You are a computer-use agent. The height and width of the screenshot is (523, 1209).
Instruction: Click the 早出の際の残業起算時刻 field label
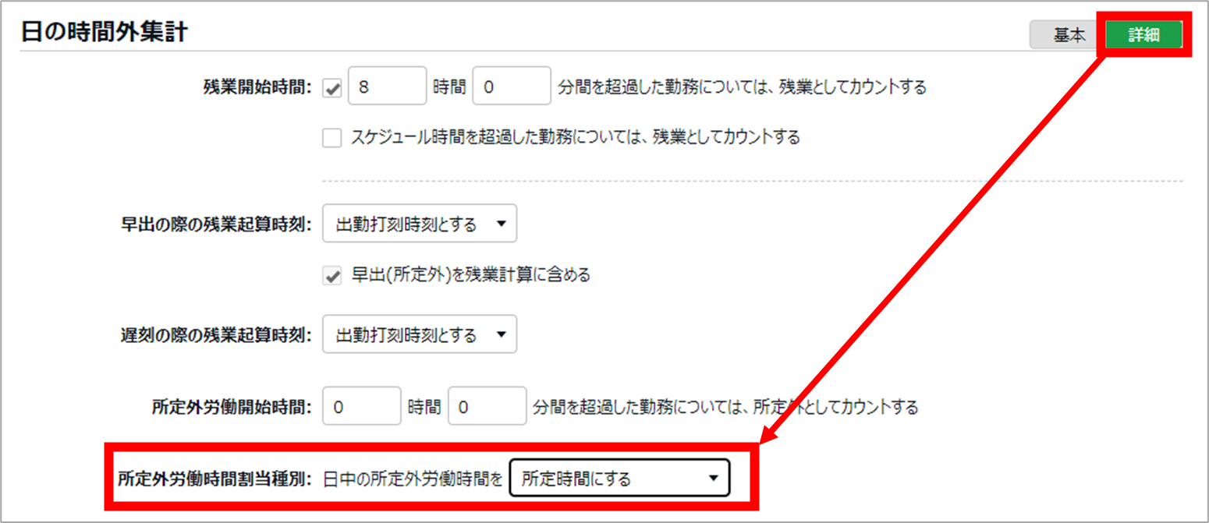(212, 225)
